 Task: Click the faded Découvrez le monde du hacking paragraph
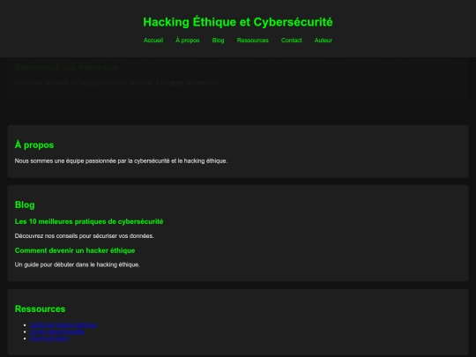pyautogui.click(x=117, y=83)
